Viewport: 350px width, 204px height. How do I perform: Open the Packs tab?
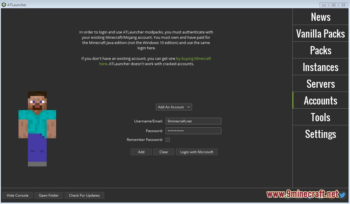pyautogui.click(x=321, y=50)
